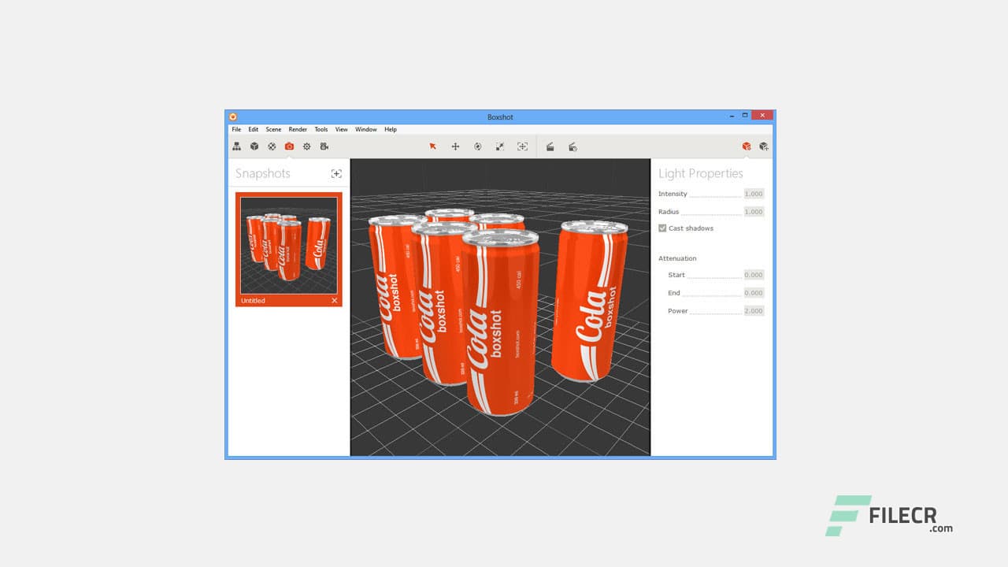The image size is (1008, 567).
Task: Click the frame-to-fit viewport icon
Action: coord(522,146)
